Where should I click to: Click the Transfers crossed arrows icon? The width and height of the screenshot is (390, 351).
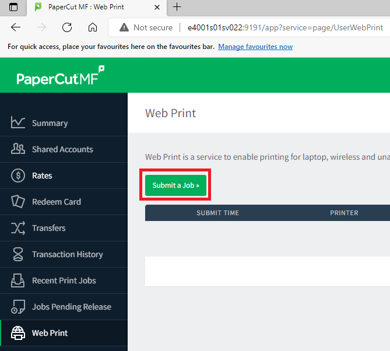tap(18, 228)
